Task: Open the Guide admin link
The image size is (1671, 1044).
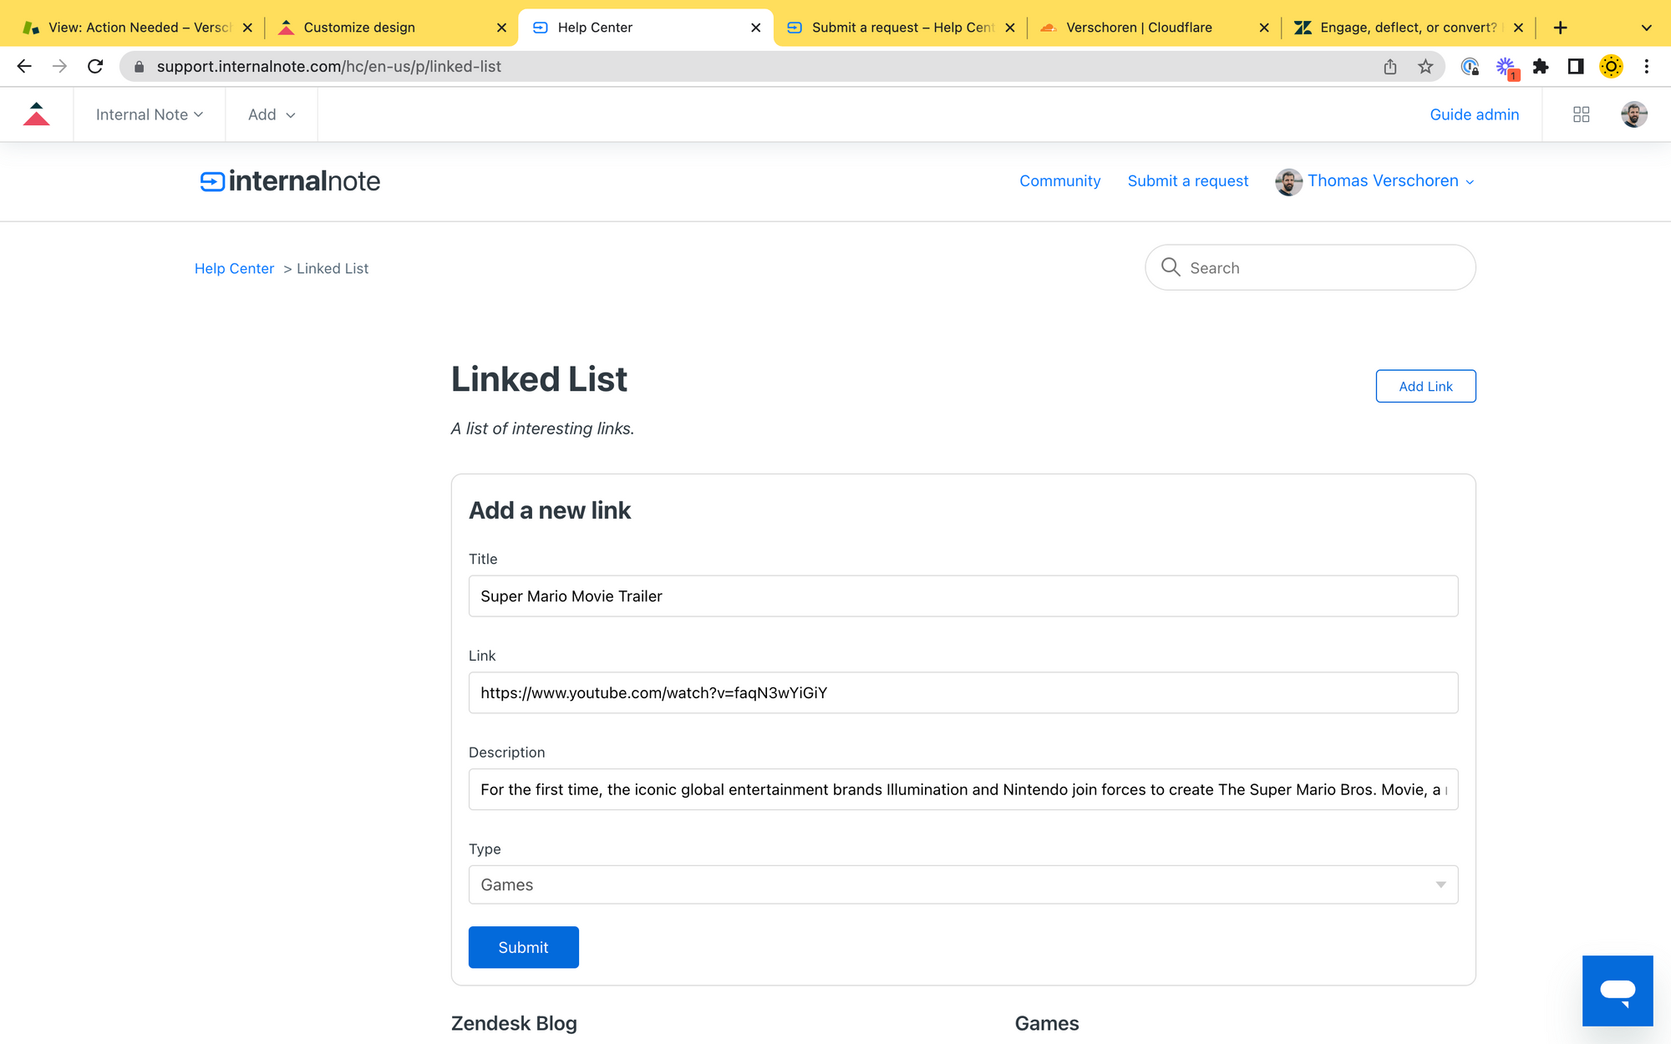Action: click(x=1474, y=114)
